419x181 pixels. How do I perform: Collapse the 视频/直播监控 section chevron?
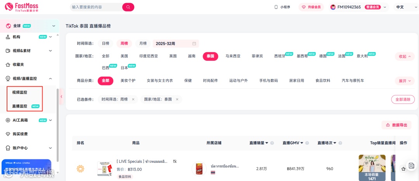(x=50, y=79)
